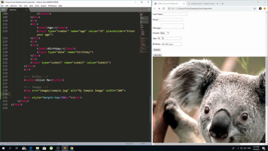Open the Gender dropdown showing Male

[165, 33]
